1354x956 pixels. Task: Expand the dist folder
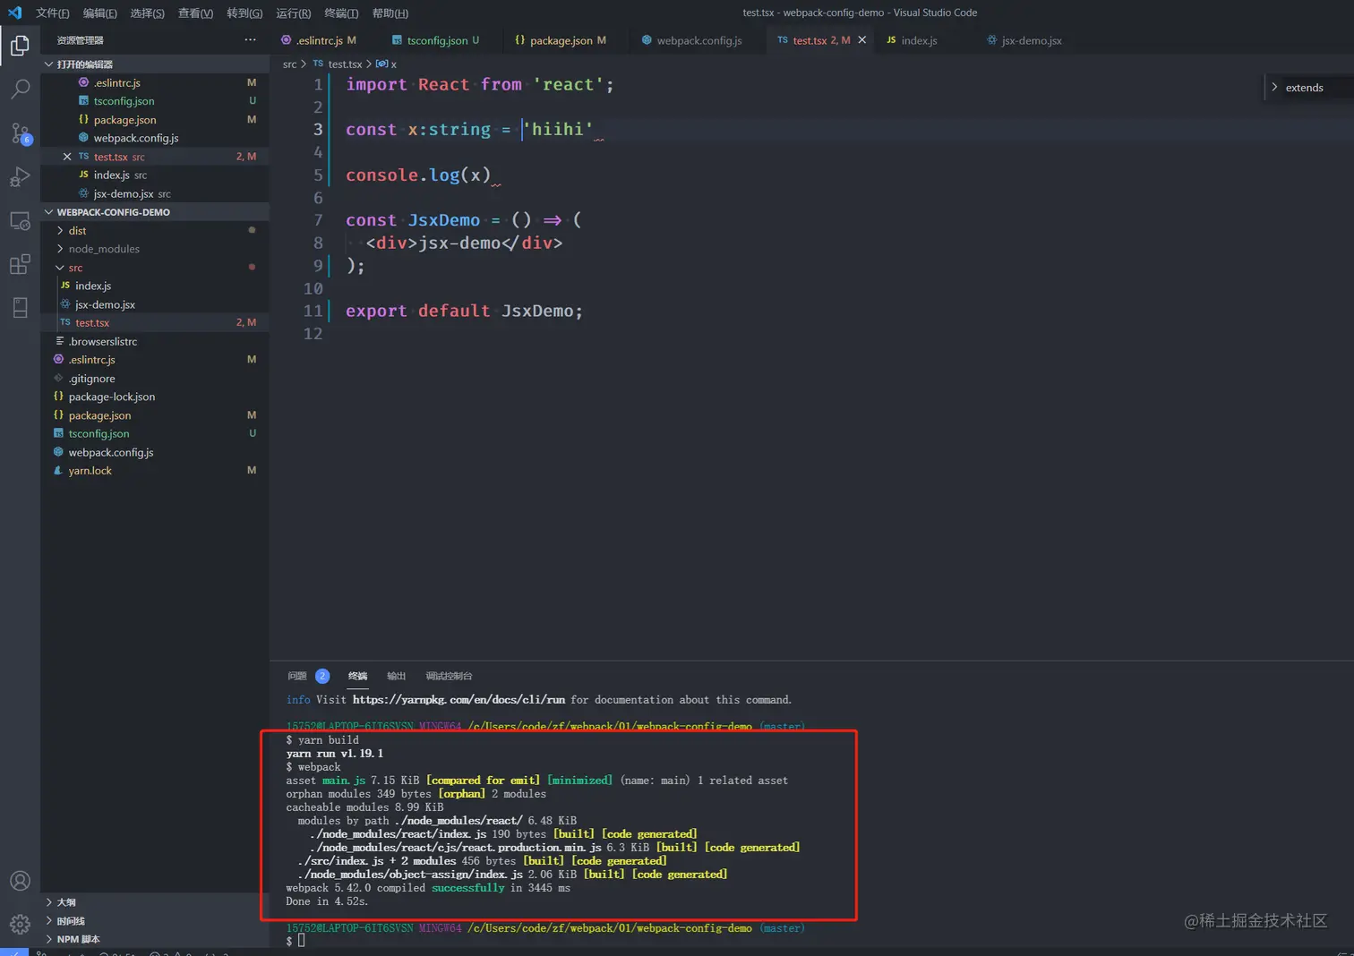(155, 231)
